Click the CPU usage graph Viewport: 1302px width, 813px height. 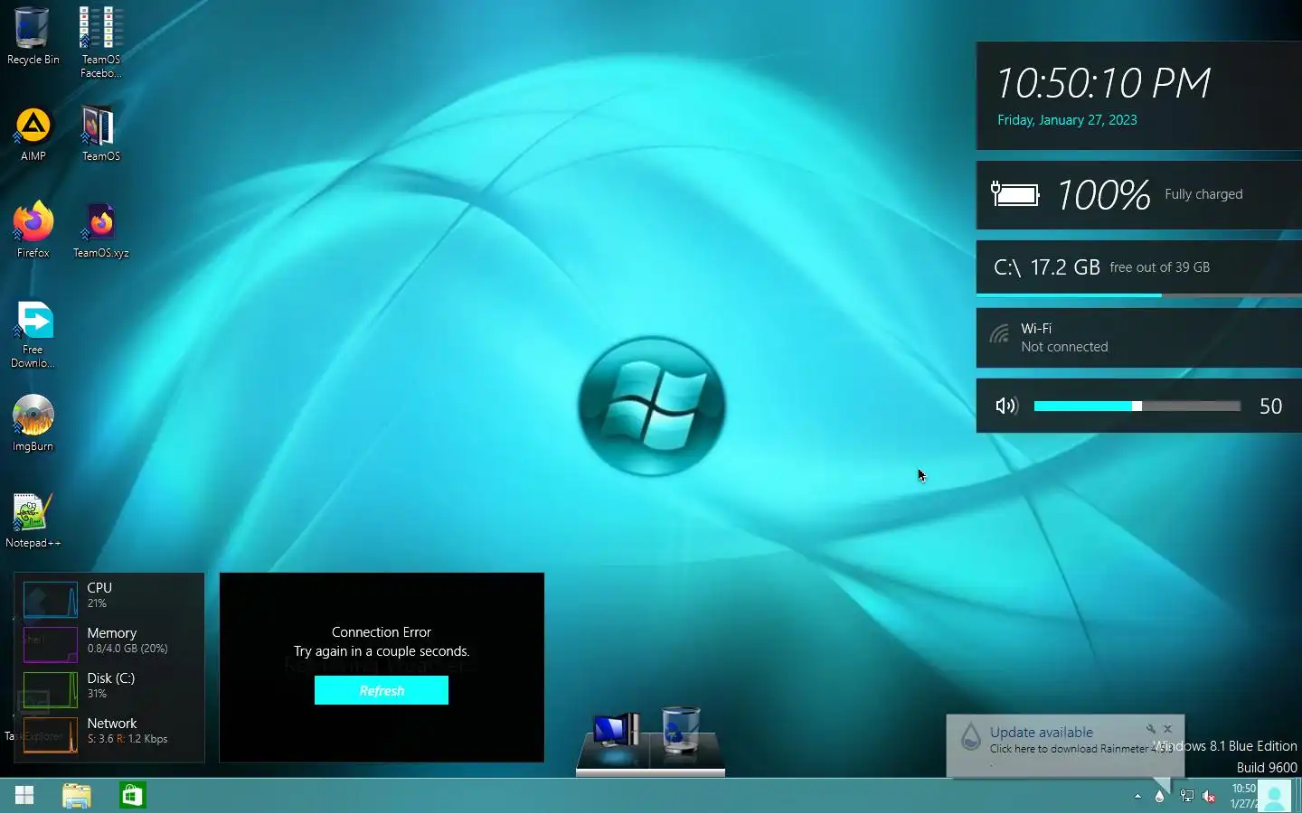[51, 599]
